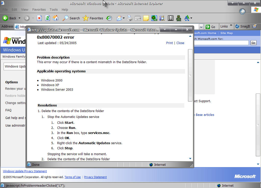
Task: Open the Terms of Use link
Action: [73, 177]
